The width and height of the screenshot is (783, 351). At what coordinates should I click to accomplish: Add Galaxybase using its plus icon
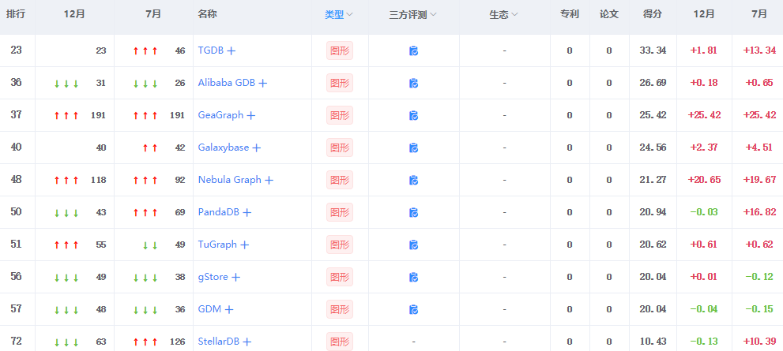[256, 148]
